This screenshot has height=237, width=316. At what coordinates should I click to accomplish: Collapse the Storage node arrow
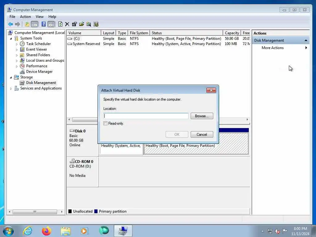coord(11,77)
